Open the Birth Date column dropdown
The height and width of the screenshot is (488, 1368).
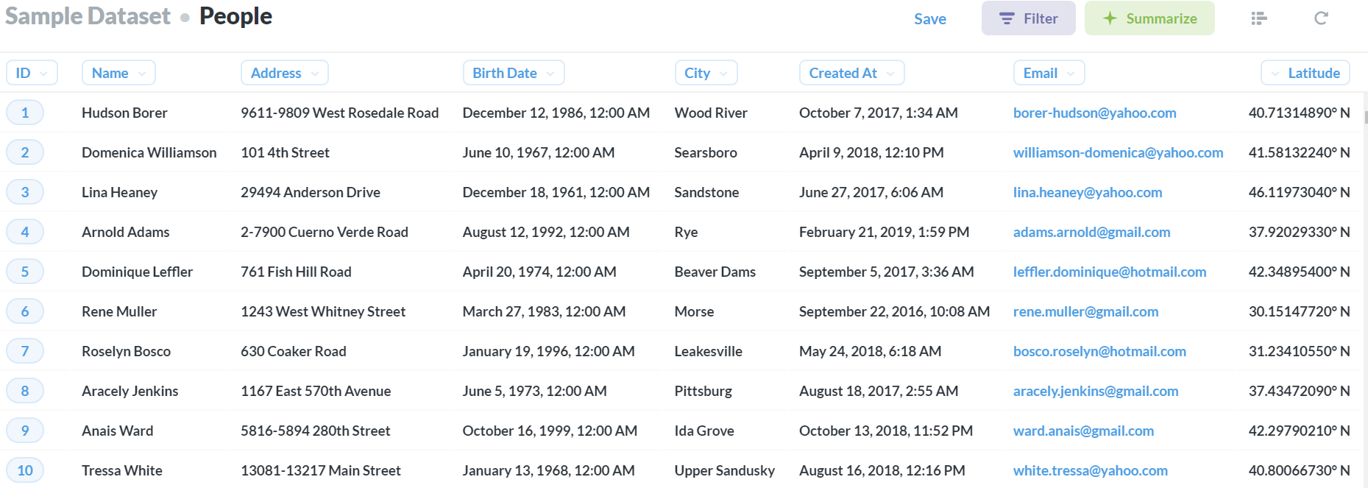click(513, 73)
